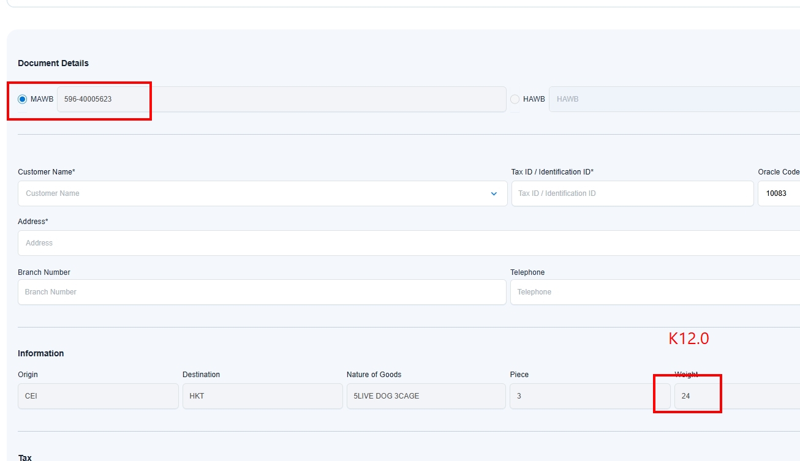Click the Nature of Goods field
Screen dimensions: 800x461
(426, 396)
